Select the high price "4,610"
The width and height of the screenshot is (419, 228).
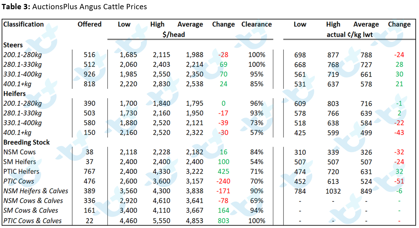click(x=162, y=201)
